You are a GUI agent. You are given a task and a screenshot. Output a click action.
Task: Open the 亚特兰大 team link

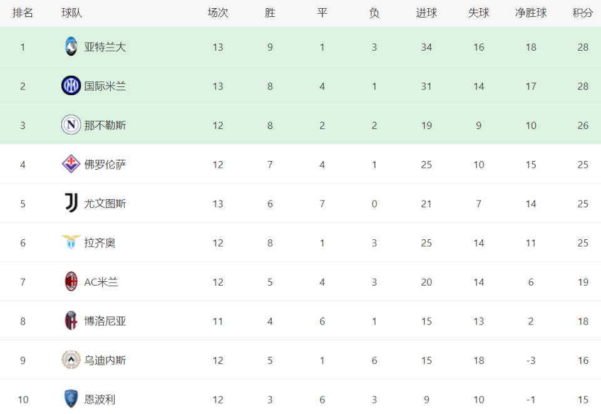[x=105, y=47]
